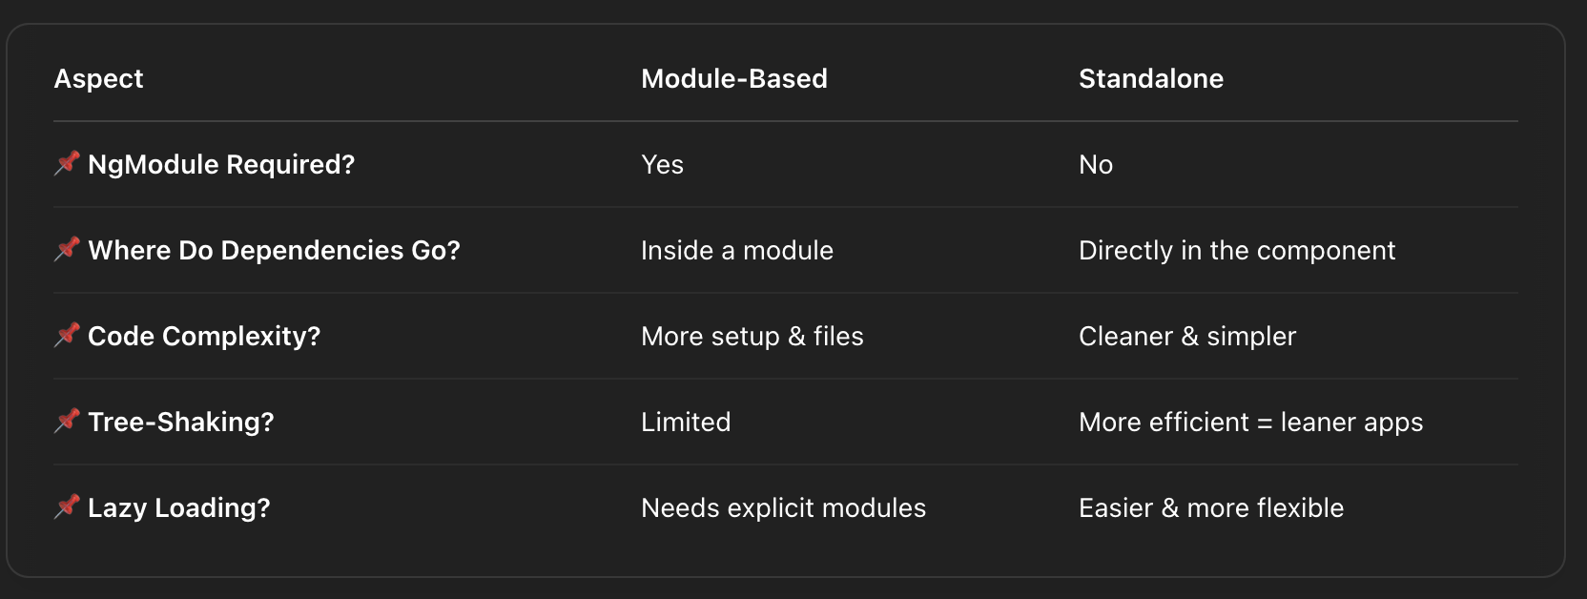Click the pushpin icon beside Where Do Dependencies Go?
The width and height of the screenshot is (1587, 599).
tap(67, 249)
